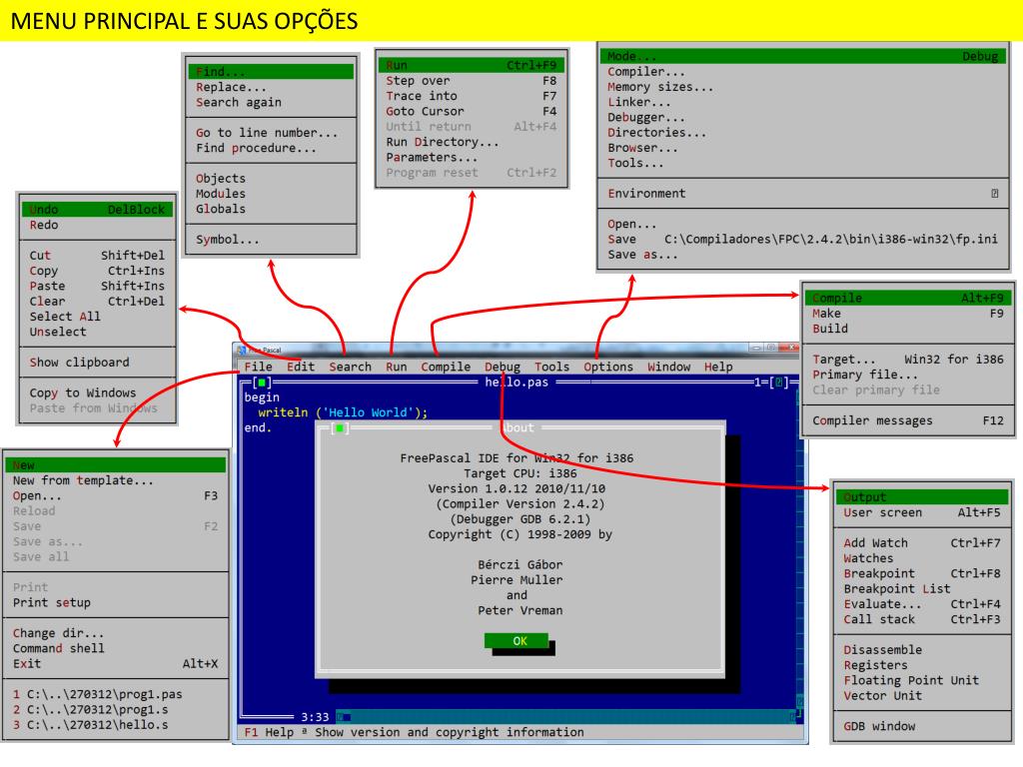Select Show clipboard in the Edit menu

point(98,362)
